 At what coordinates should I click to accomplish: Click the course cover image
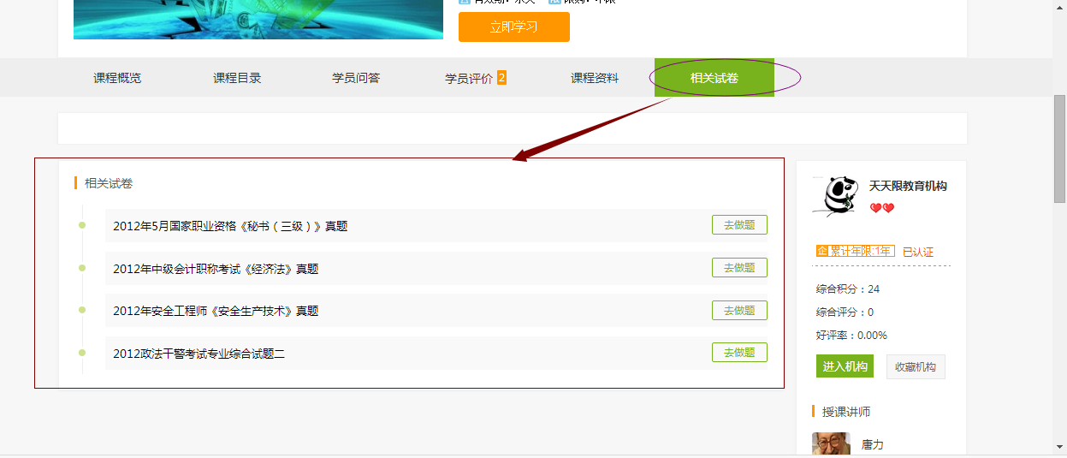258,19
